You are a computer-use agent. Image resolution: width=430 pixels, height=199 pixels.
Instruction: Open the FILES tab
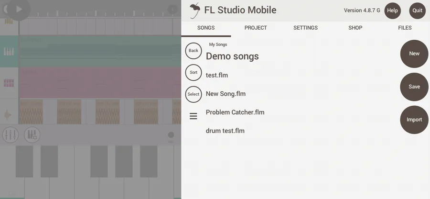405,28
